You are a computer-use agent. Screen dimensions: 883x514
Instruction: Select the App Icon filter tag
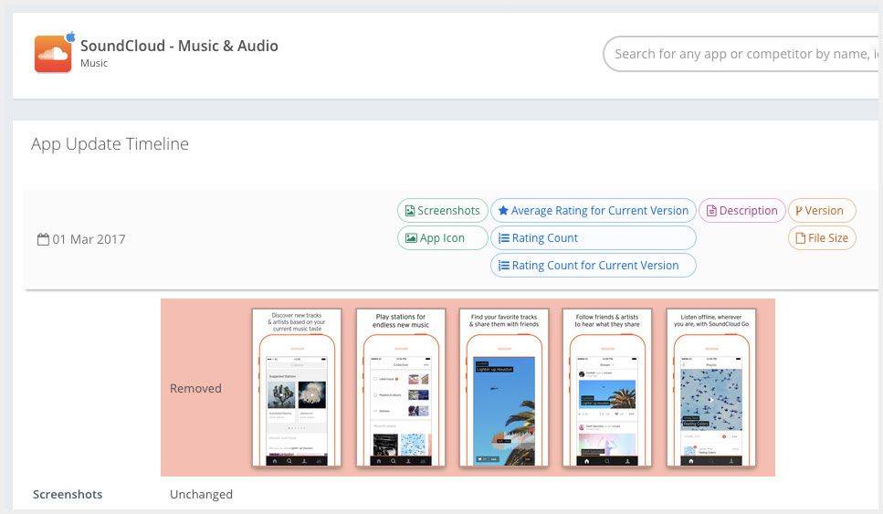[435, 238]
